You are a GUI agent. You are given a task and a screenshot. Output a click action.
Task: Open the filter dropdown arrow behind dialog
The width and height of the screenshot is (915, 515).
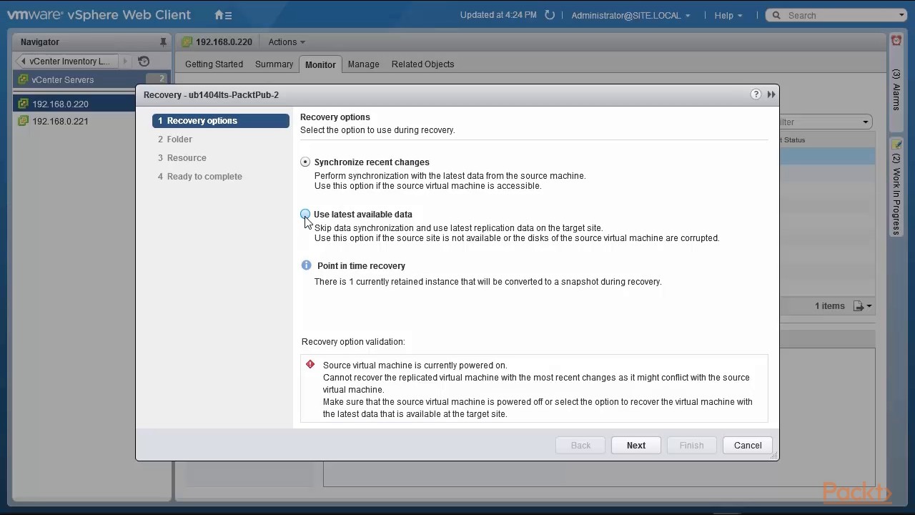(x=865, y=122)
